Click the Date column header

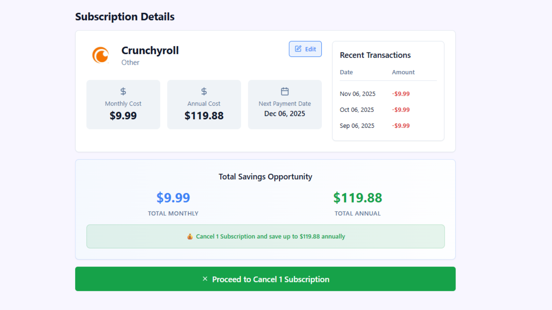(x=346, y=72)
